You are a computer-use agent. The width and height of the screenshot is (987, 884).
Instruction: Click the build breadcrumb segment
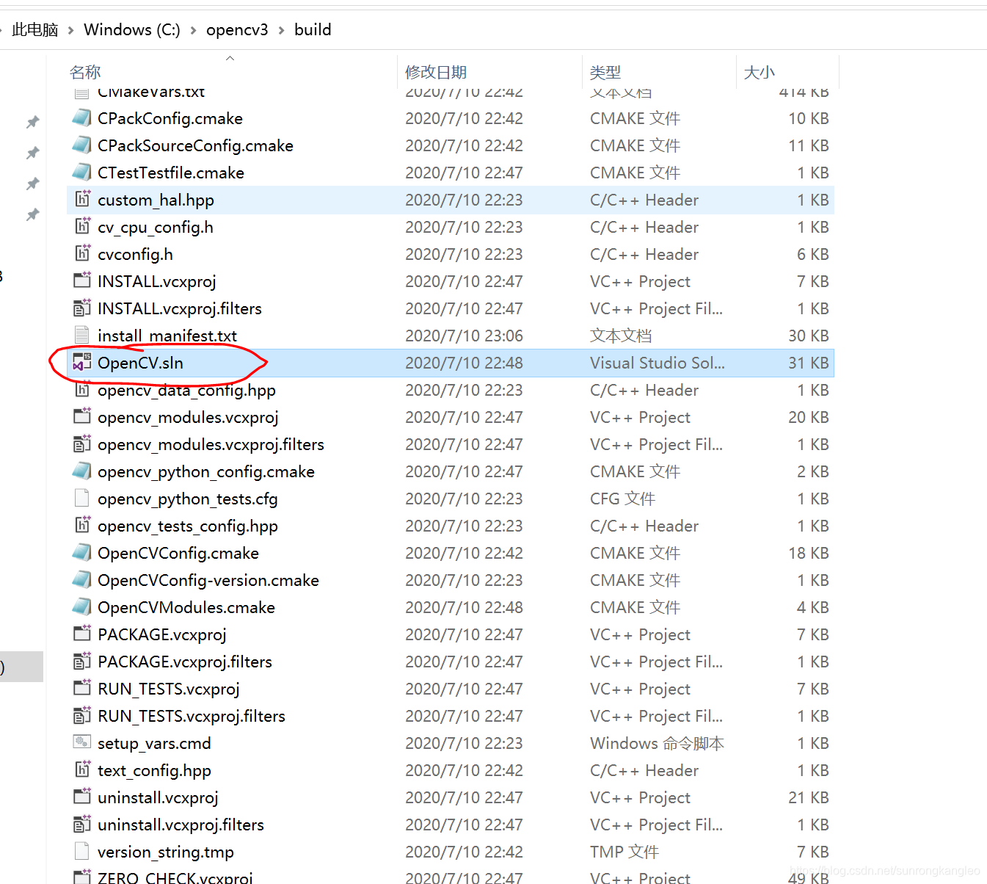pos(313,29)
